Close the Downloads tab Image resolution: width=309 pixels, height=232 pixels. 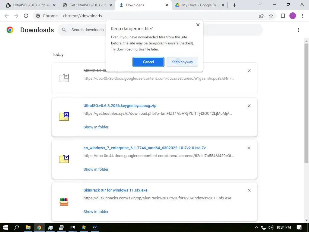click(167, 5)
